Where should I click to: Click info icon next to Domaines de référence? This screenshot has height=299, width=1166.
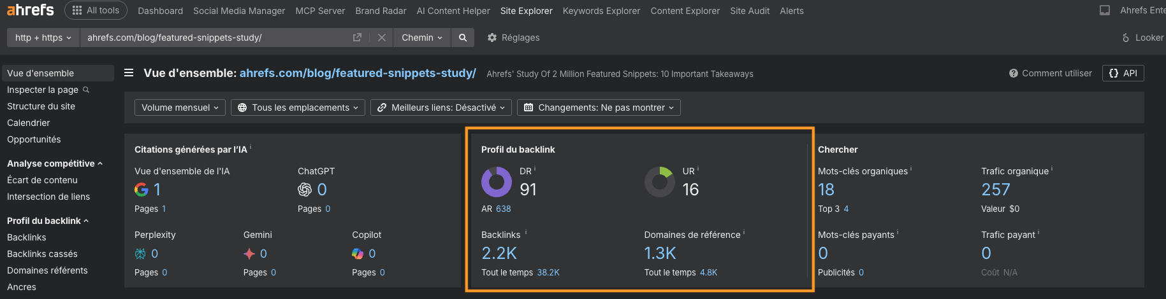pyautogui.click(x=744, y=232)
